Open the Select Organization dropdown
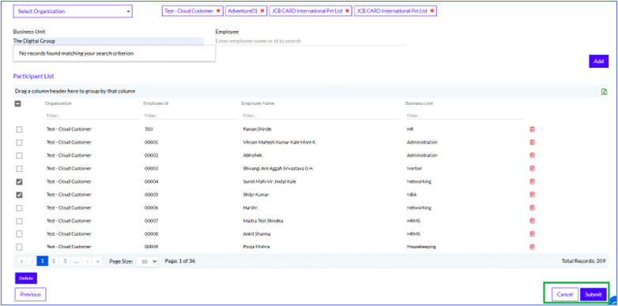Image resolution: width=618 pixels, height=306 pixels. [x=73, y=11]
